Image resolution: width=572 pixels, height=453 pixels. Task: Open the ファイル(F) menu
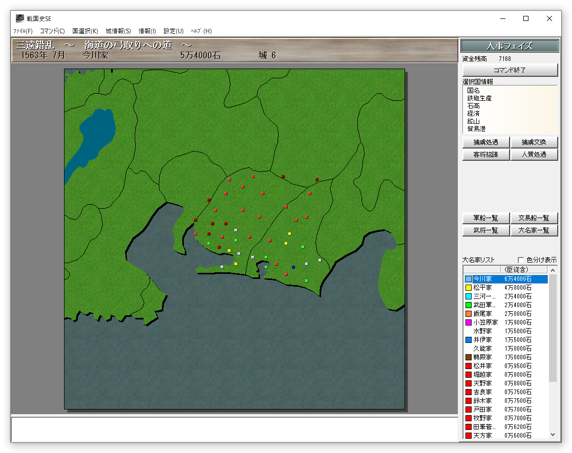coord(23,31)
